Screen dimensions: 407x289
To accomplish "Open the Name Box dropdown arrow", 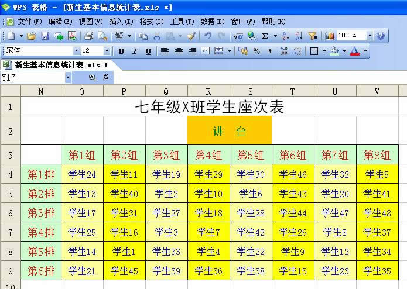I will [68, 77].
